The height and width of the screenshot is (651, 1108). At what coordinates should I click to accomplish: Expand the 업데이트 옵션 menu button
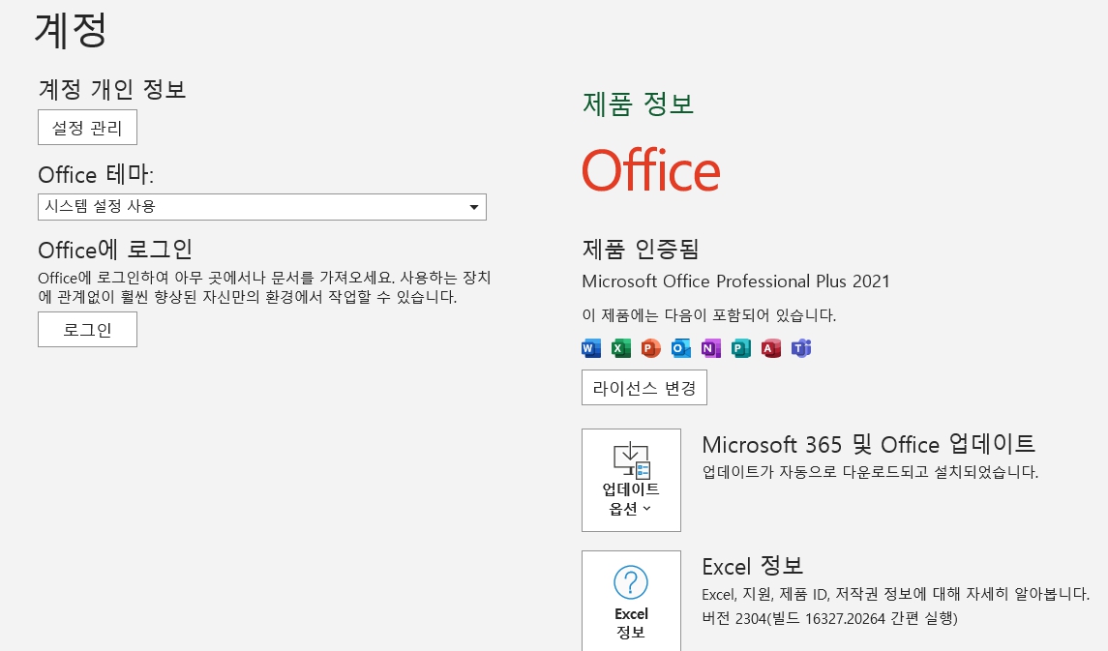631,480
